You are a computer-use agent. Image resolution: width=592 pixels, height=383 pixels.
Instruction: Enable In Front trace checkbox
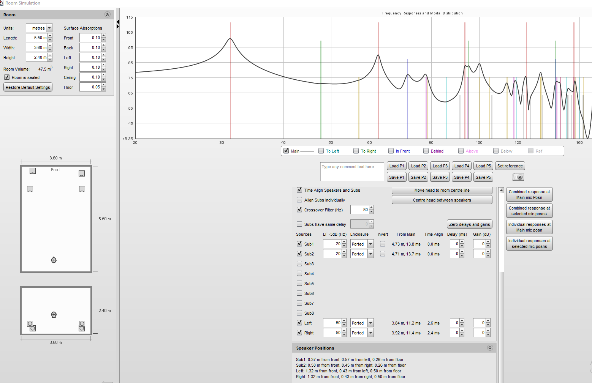(391, 151)
